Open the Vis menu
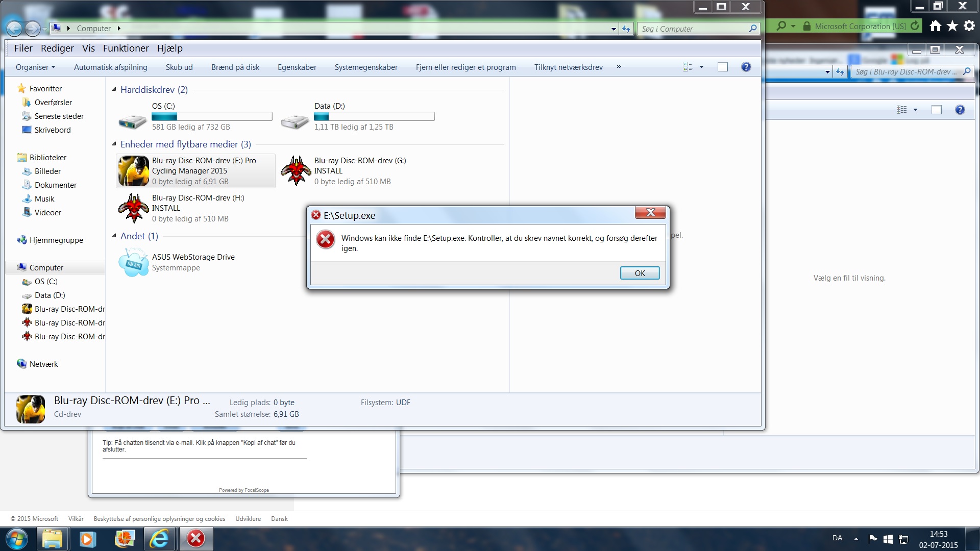Viewport: 980px width, 551px height. (x=88, y=48)
